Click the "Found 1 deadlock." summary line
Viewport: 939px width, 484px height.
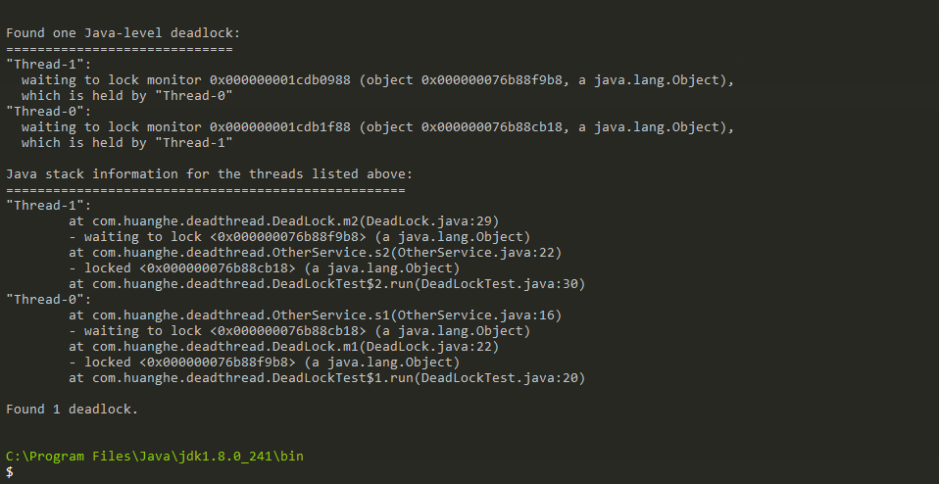tap(72, 410)
